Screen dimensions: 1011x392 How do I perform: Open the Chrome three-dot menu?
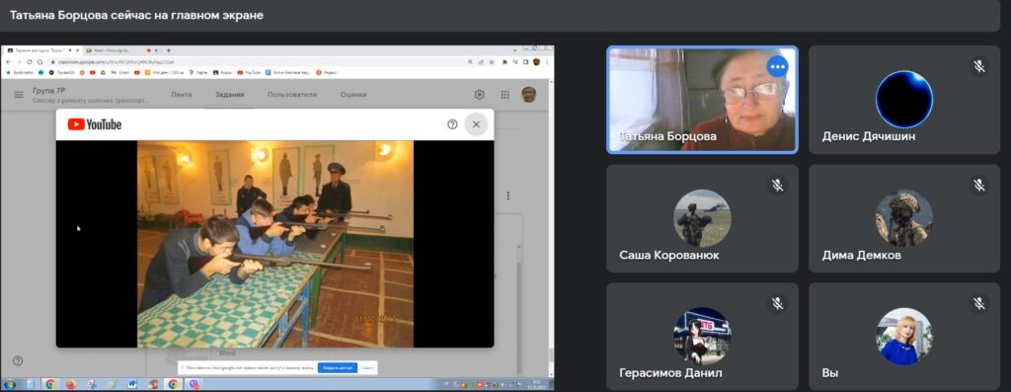[548, 62]
